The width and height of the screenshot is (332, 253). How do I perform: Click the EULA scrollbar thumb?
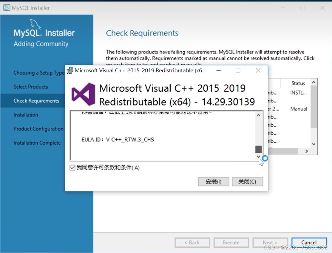[259, 149]
